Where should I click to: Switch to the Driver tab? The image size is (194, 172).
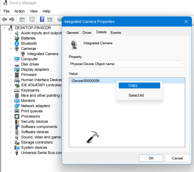point(87,33)
